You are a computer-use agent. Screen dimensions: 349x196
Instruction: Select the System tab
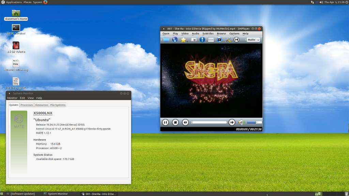click(x=14, y=105)
